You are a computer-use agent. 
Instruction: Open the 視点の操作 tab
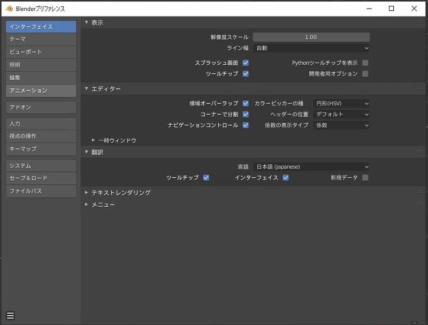click(41, 137)
